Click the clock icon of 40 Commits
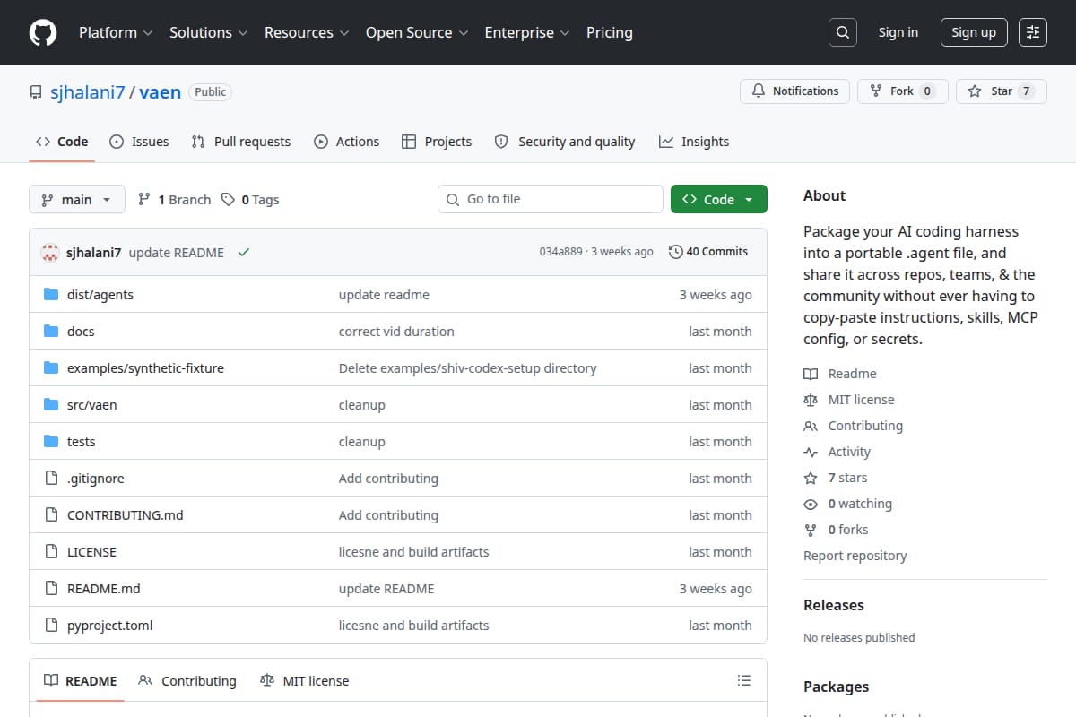Image resolution: width=1076 pixels, height=717 pixels. click(x=676, y=252)
